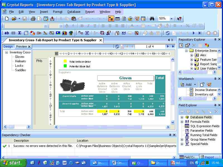Image resolution: width=223 pixels, height=167 pixels.
Task: Click the Insert Map globe icon
Action: (71, 33)
